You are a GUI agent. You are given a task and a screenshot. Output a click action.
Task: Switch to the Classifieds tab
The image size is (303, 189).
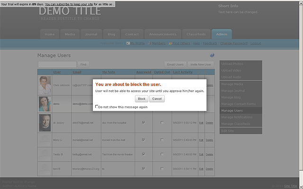point(196,34)
